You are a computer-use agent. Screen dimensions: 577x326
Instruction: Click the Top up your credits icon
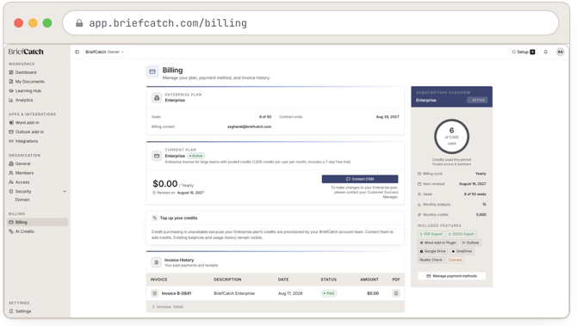pyautogui.click(x=154, y=218)
